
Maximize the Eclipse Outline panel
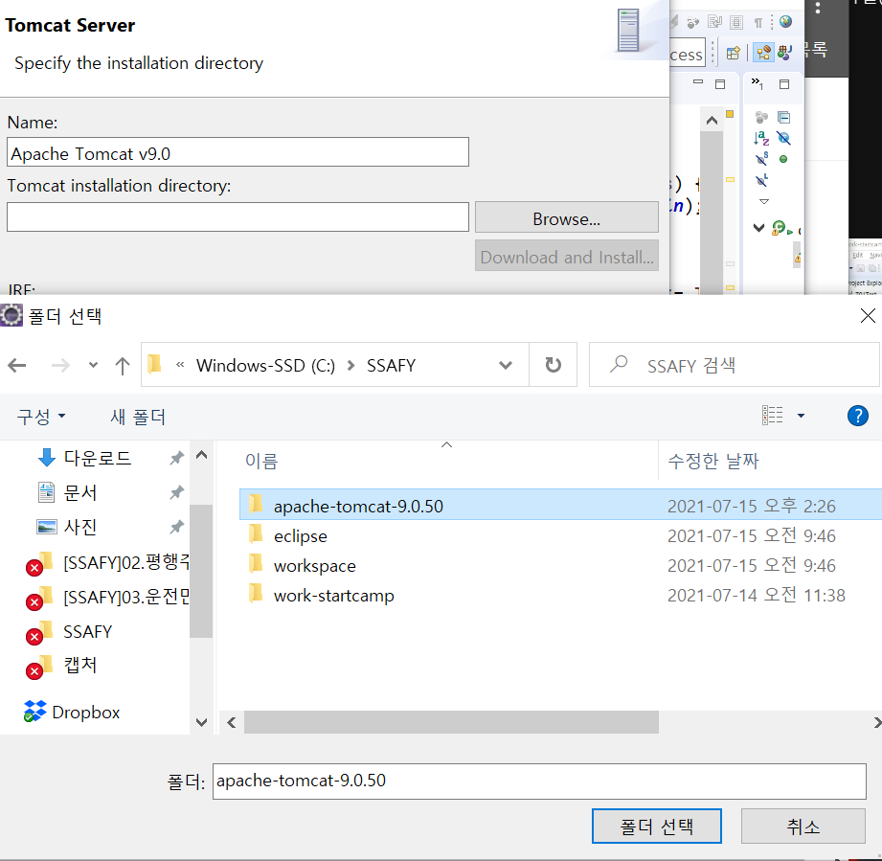(x=784, y=84)
